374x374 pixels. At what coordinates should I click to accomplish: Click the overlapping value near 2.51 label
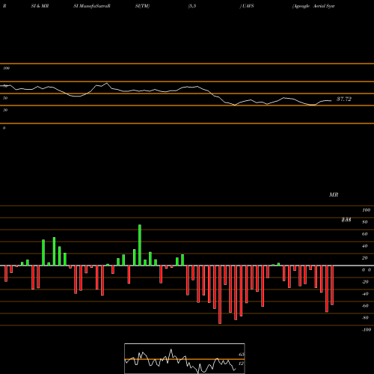click(x=346, y=220)
